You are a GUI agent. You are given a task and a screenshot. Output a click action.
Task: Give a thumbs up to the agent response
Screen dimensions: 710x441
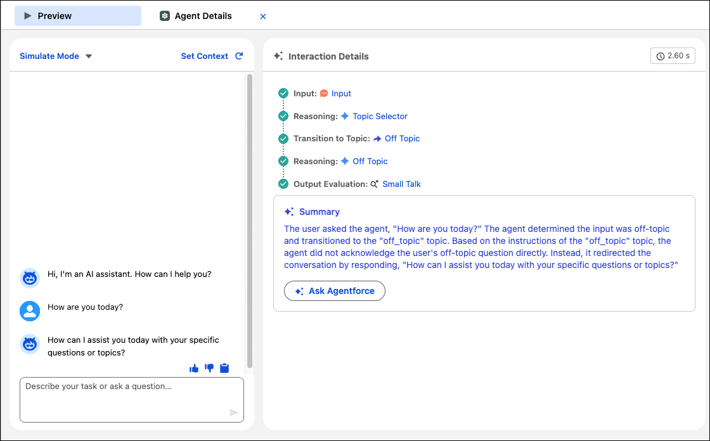pos(194,367)
